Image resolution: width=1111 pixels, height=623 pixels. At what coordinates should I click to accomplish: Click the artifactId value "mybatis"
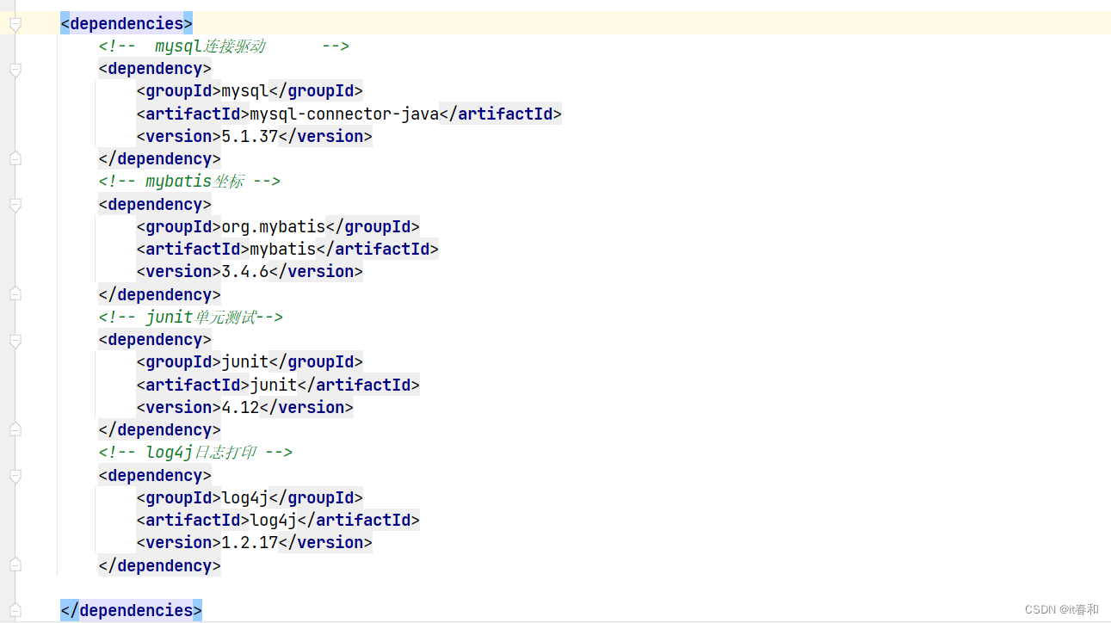[283, 250]
